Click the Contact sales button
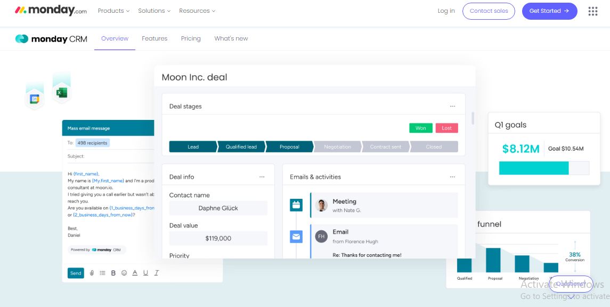The image size is (610, 307). [x=489, y=11]
